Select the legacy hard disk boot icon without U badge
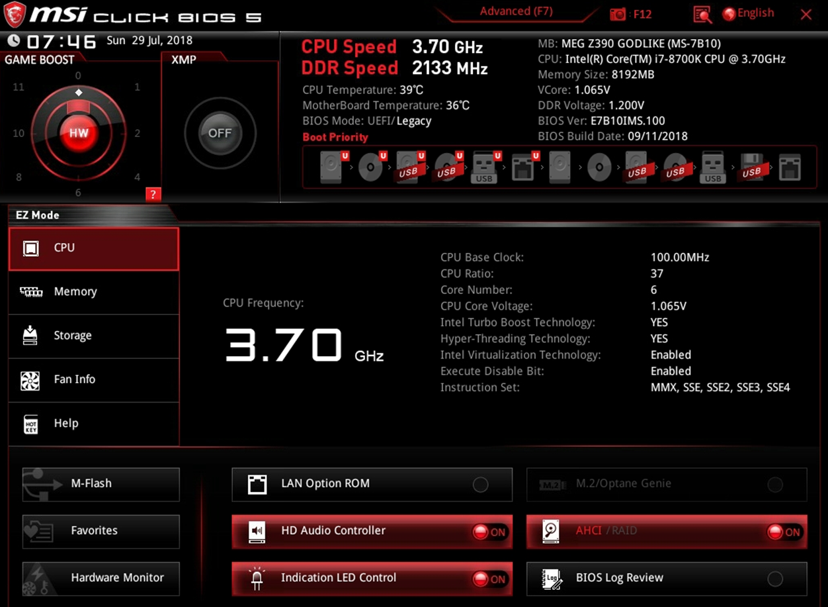The width and height of the screenshot is (828, 607). 560,167
